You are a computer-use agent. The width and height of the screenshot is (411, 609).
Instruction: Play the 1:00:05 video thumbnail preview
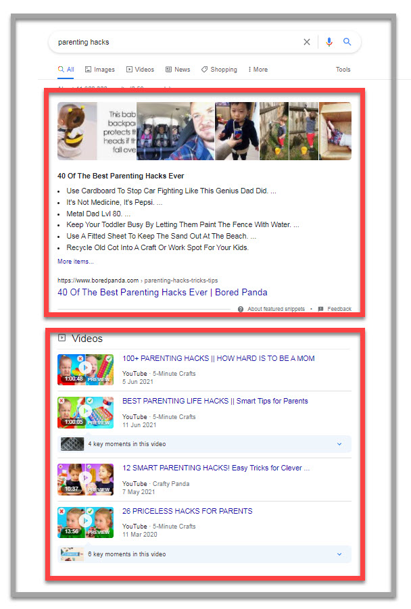[85, 412]
